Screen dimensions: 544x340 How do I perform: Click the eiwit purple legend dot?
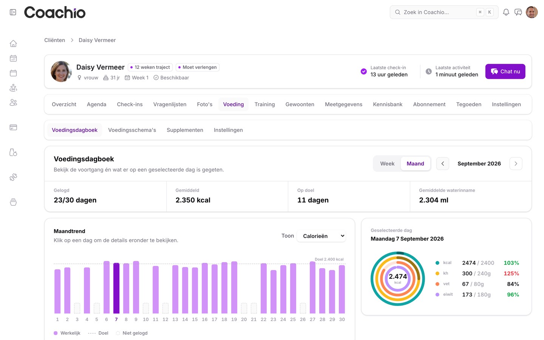(437, 294)
